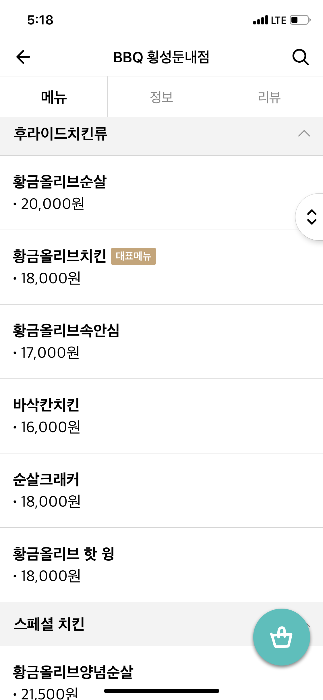323x700 pixels.
Task: Open 황금올리브양념순살 menu item
Action: coord(73,672)
